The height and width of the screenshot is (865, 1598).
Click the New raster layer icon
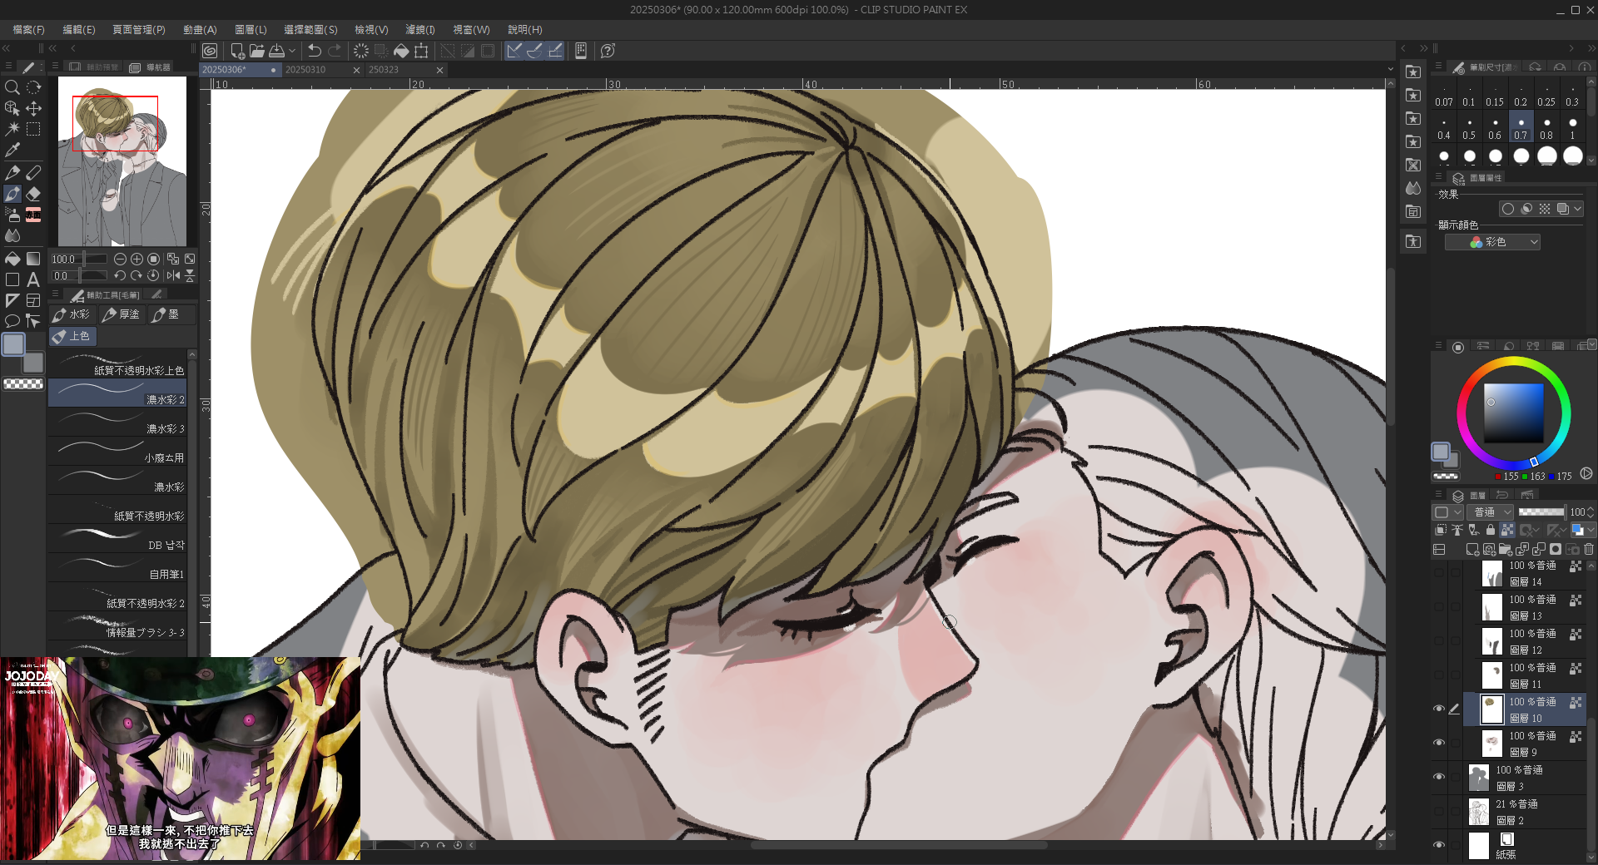[x=1472, y=549]
